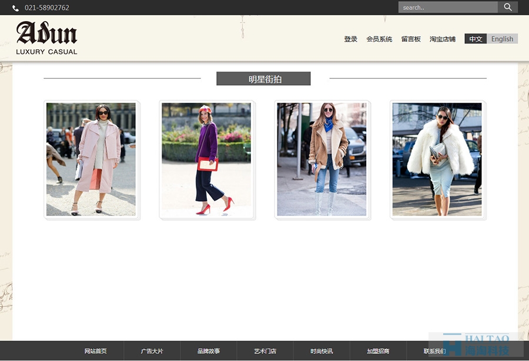The image size is (529, 361).
Task: Focus the search input field
Action: click(447, 8)
